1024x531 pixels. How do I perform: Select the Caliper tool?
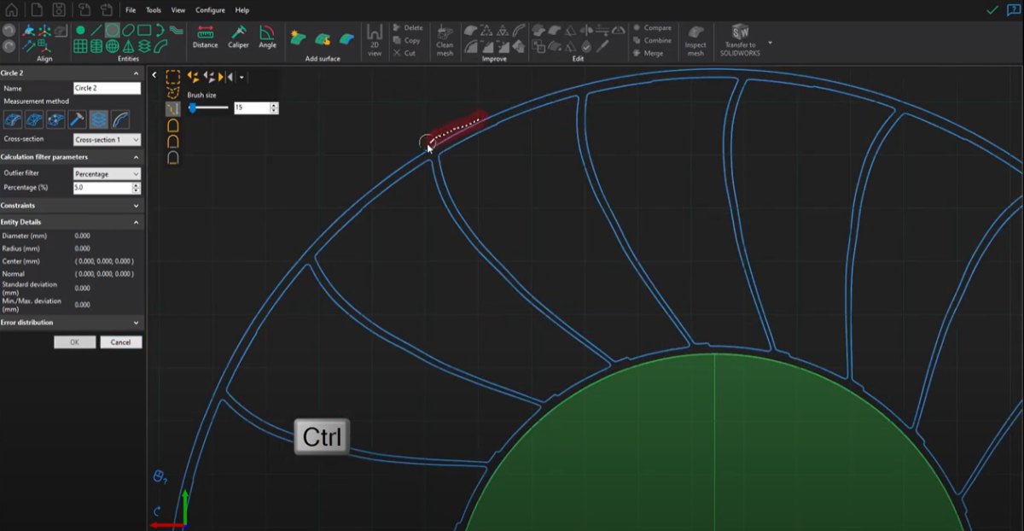click(x=238, y=35)
